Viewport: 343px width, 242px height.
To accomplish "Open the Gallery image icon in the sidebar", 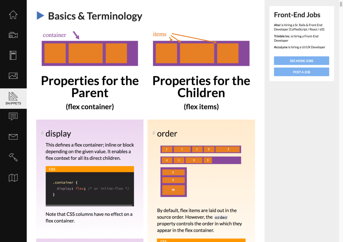I will [13, 76].
